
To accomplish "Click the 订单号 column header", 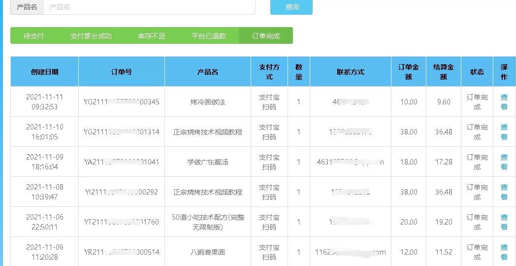I will click(x=122, y=72).
